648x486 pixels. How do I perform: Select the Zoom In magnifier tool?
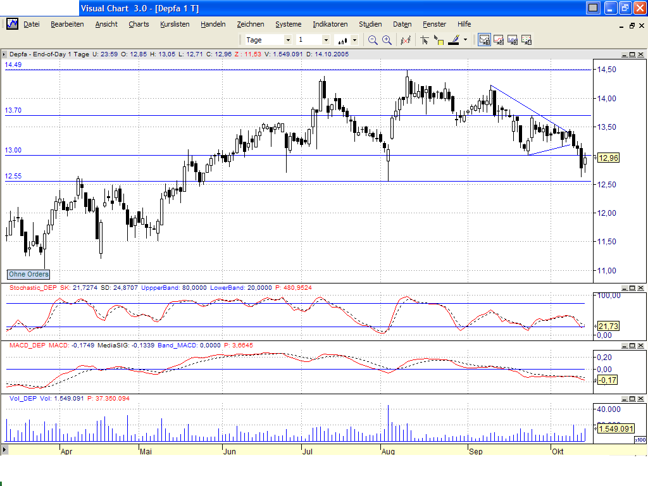click(386, 39)
